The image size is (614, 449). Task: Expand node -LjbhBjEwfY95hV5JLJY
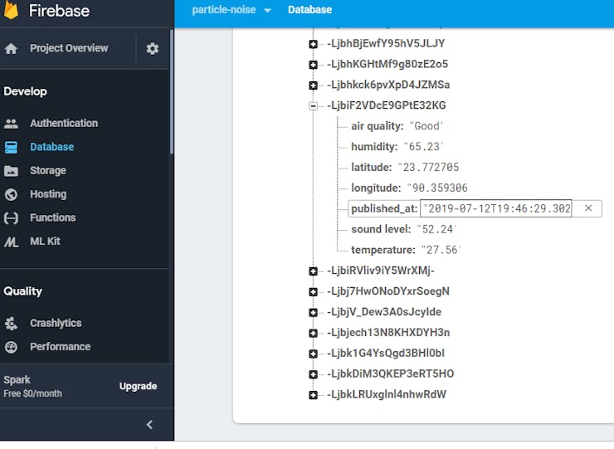(x=313, y=44)
